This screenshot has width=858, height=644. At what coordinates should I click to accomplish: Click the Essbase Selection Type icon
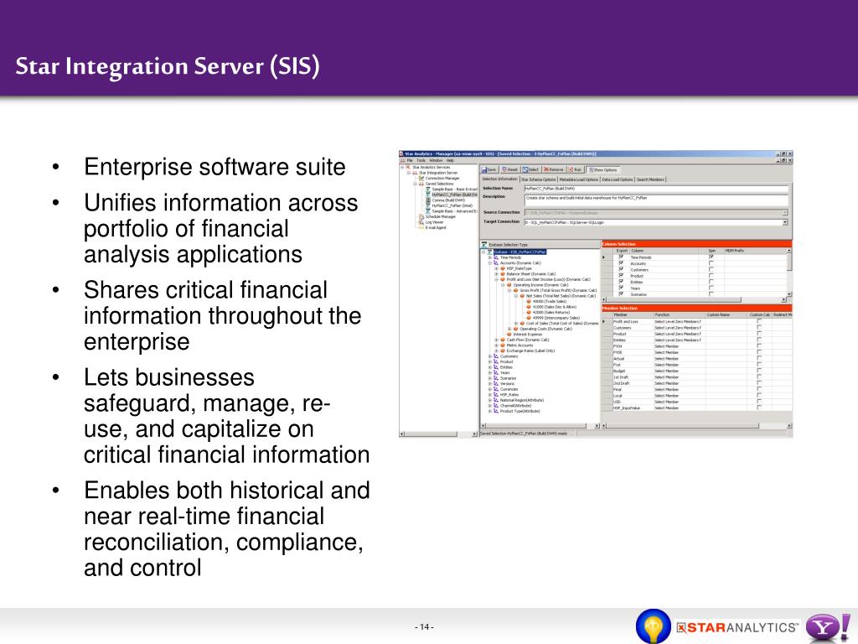(x=484, y=245)
